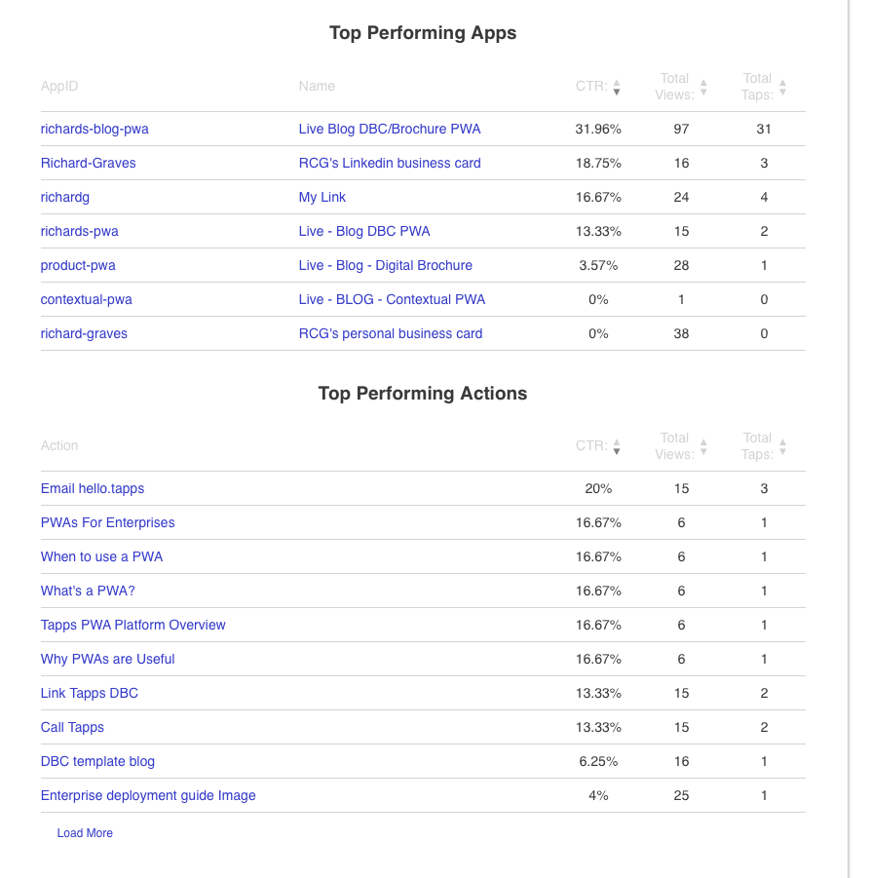Click Load More under actions table
This screenshot has height=878, width=871.
pyautogui.click(x=85, y=833)
